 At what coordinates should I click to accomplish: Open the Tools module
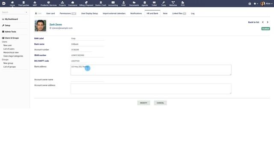164,3
